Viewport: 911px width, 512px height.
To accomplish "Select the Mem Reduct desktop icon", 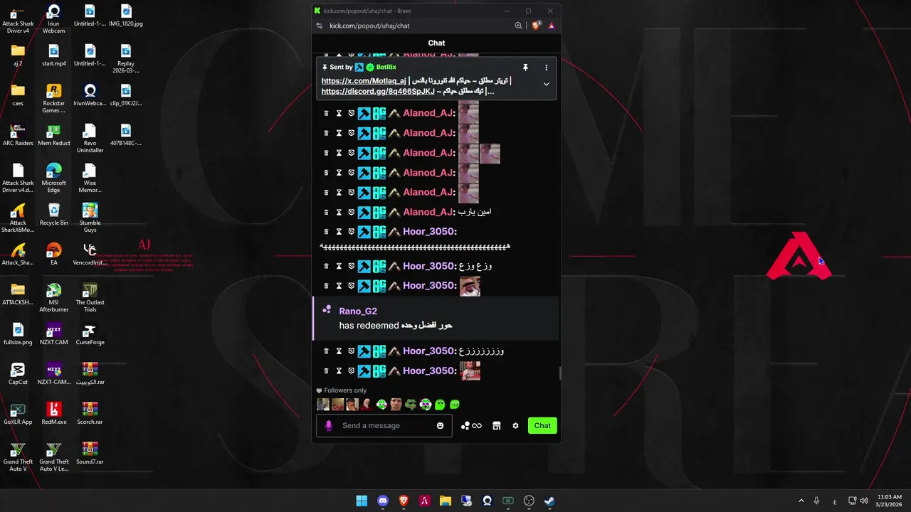I will pos(53,134).
